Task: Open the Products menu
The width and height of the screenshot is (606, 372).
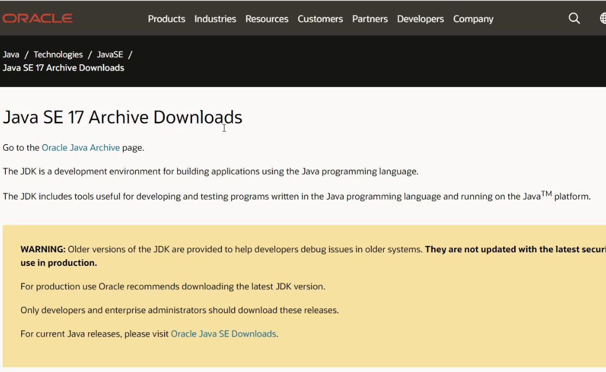Action: point(166,18)
